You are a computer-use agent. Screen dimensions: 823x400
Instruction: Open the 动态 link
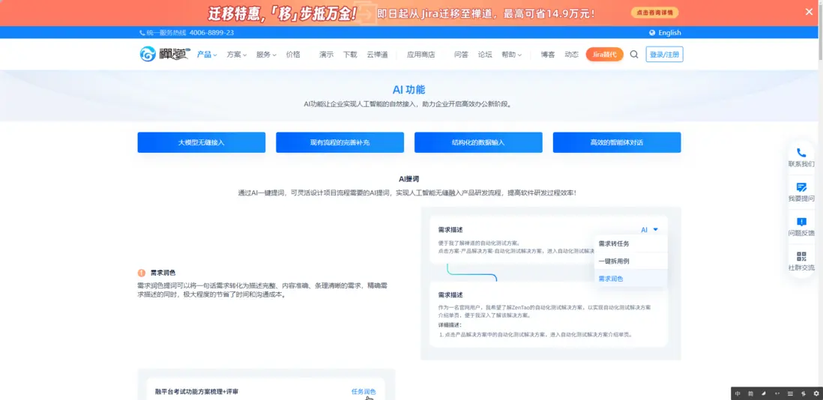[572, 54]
